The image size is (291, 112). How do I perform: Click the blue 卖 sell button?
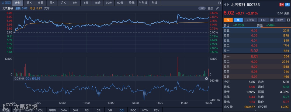[238, 20]
